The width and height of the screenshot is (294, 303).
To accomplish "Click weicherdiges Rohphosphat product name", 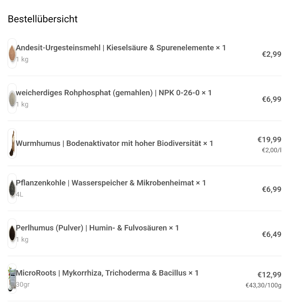I will (x=114, y=93).
